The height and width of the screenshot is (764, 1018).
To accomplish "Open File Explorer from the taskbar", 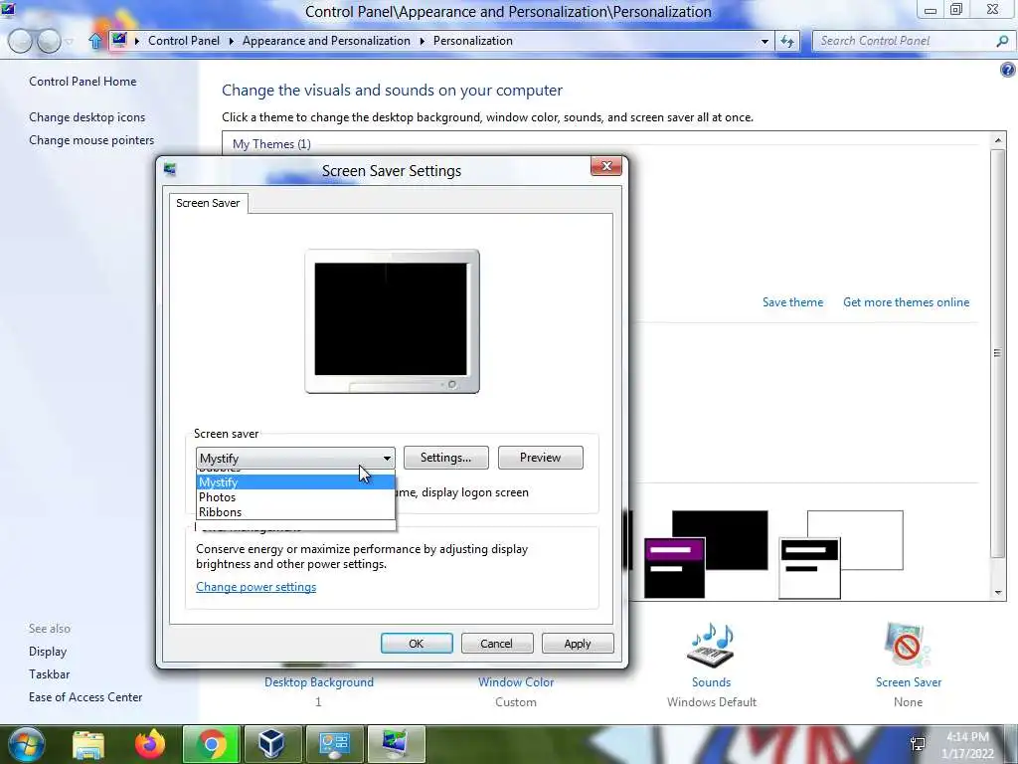I will click(x=88, y=744).
